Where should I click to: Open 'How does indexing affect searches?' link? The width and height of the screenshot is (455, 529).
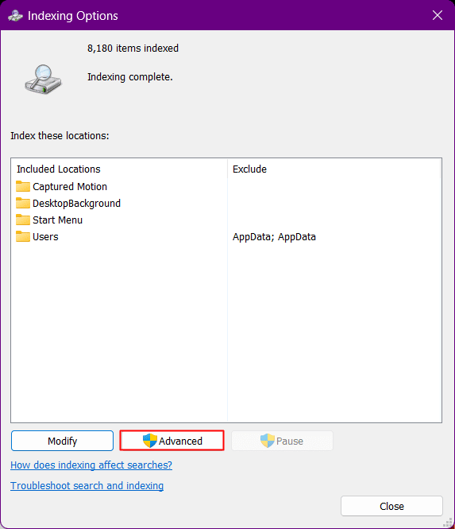coord(91,465)
